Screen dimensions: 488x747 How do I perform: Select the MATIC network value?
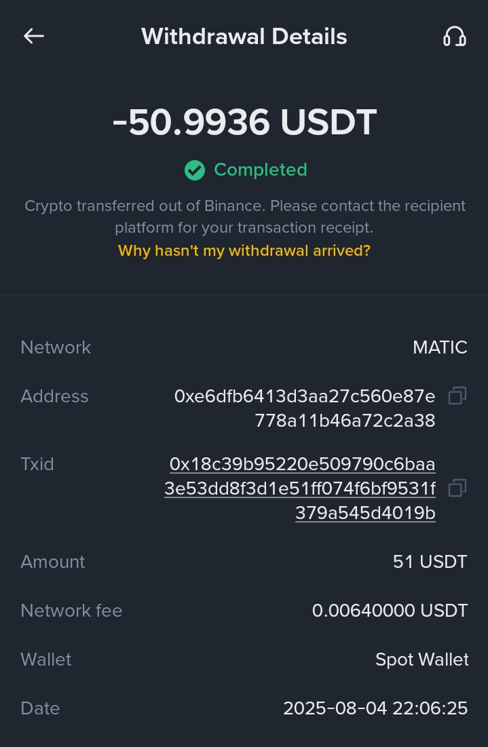(440, 347)
